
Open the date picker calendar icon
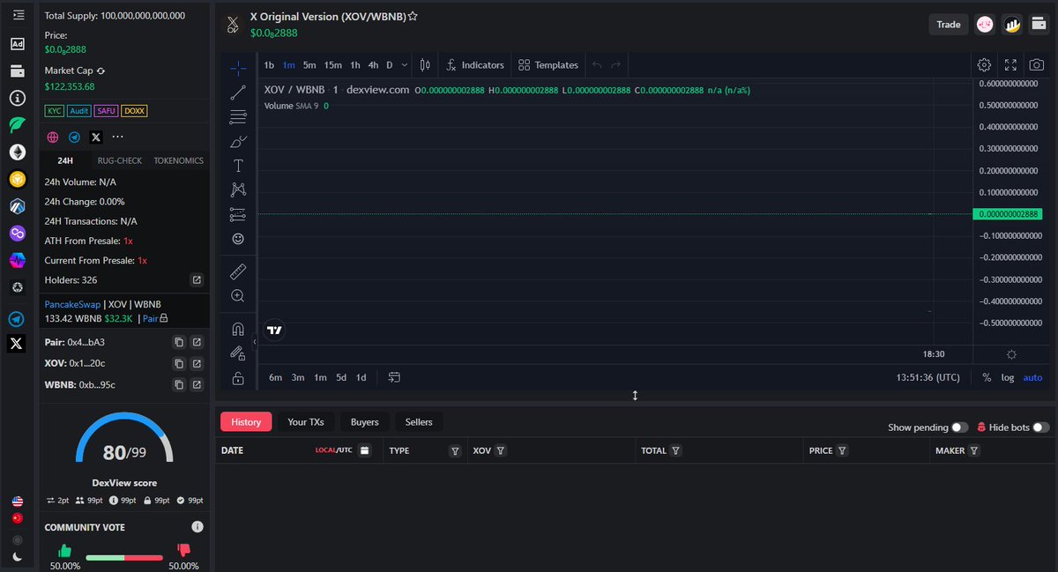(365, 450)
